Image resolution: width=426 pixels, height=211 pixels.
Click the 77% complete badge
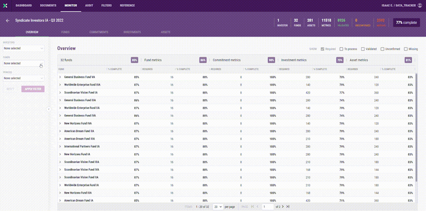coord(406,23)
